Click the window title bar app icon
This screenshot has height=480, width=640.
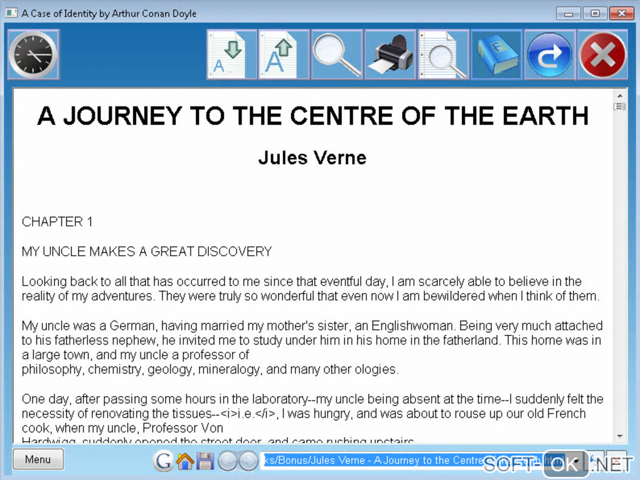point(11,13)
